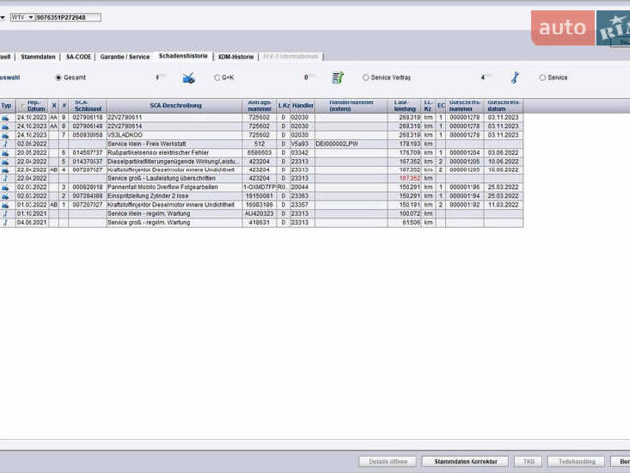Select the Gutschriftsdatum cell 11.03.2022

tap(504, 205)
